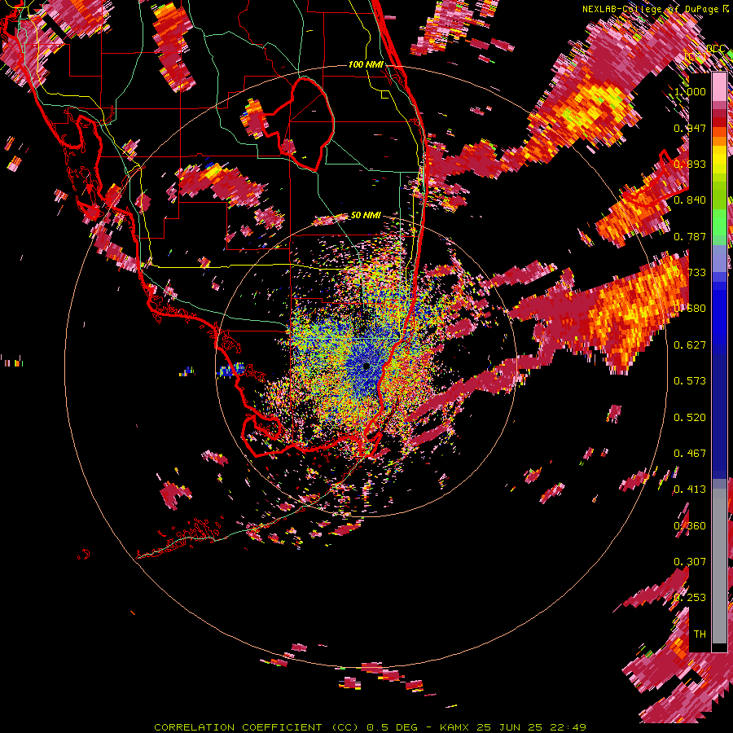Click the 0.573 scale value
This screenshot has width=733, height=733.
coord(690,381)
